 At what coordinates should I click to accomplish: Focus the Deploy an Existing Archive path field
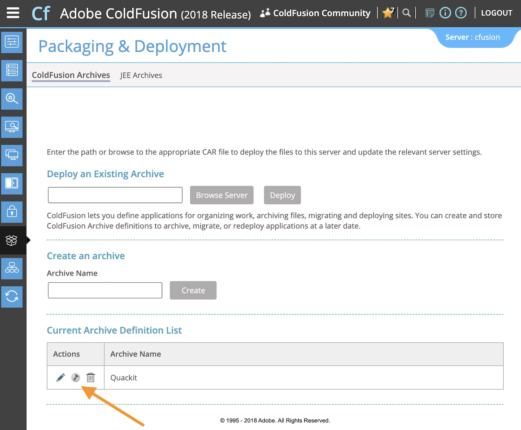tap(115, 195)
